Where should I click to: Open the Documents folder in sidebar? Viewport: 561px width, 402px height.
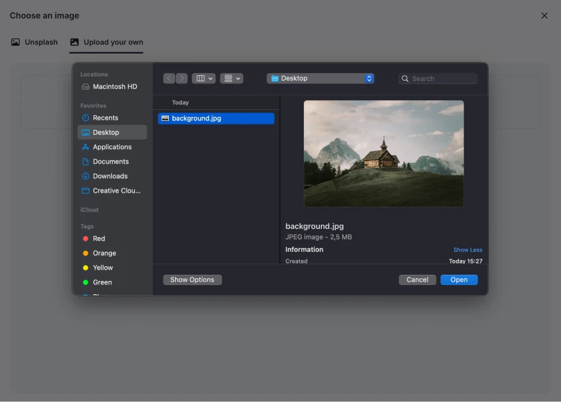[108, 161]
